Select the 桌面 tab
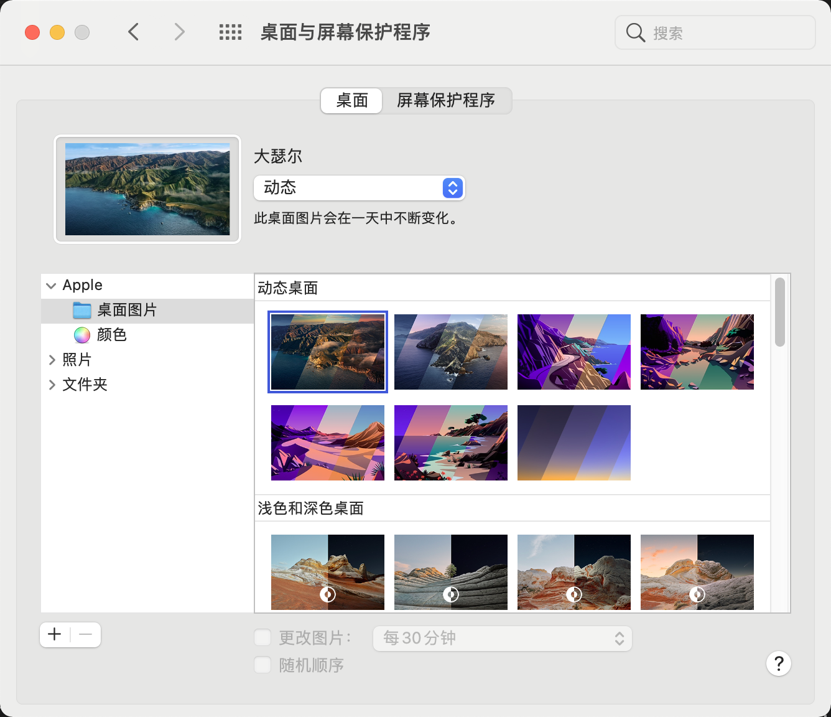 (x=351, y=100)
